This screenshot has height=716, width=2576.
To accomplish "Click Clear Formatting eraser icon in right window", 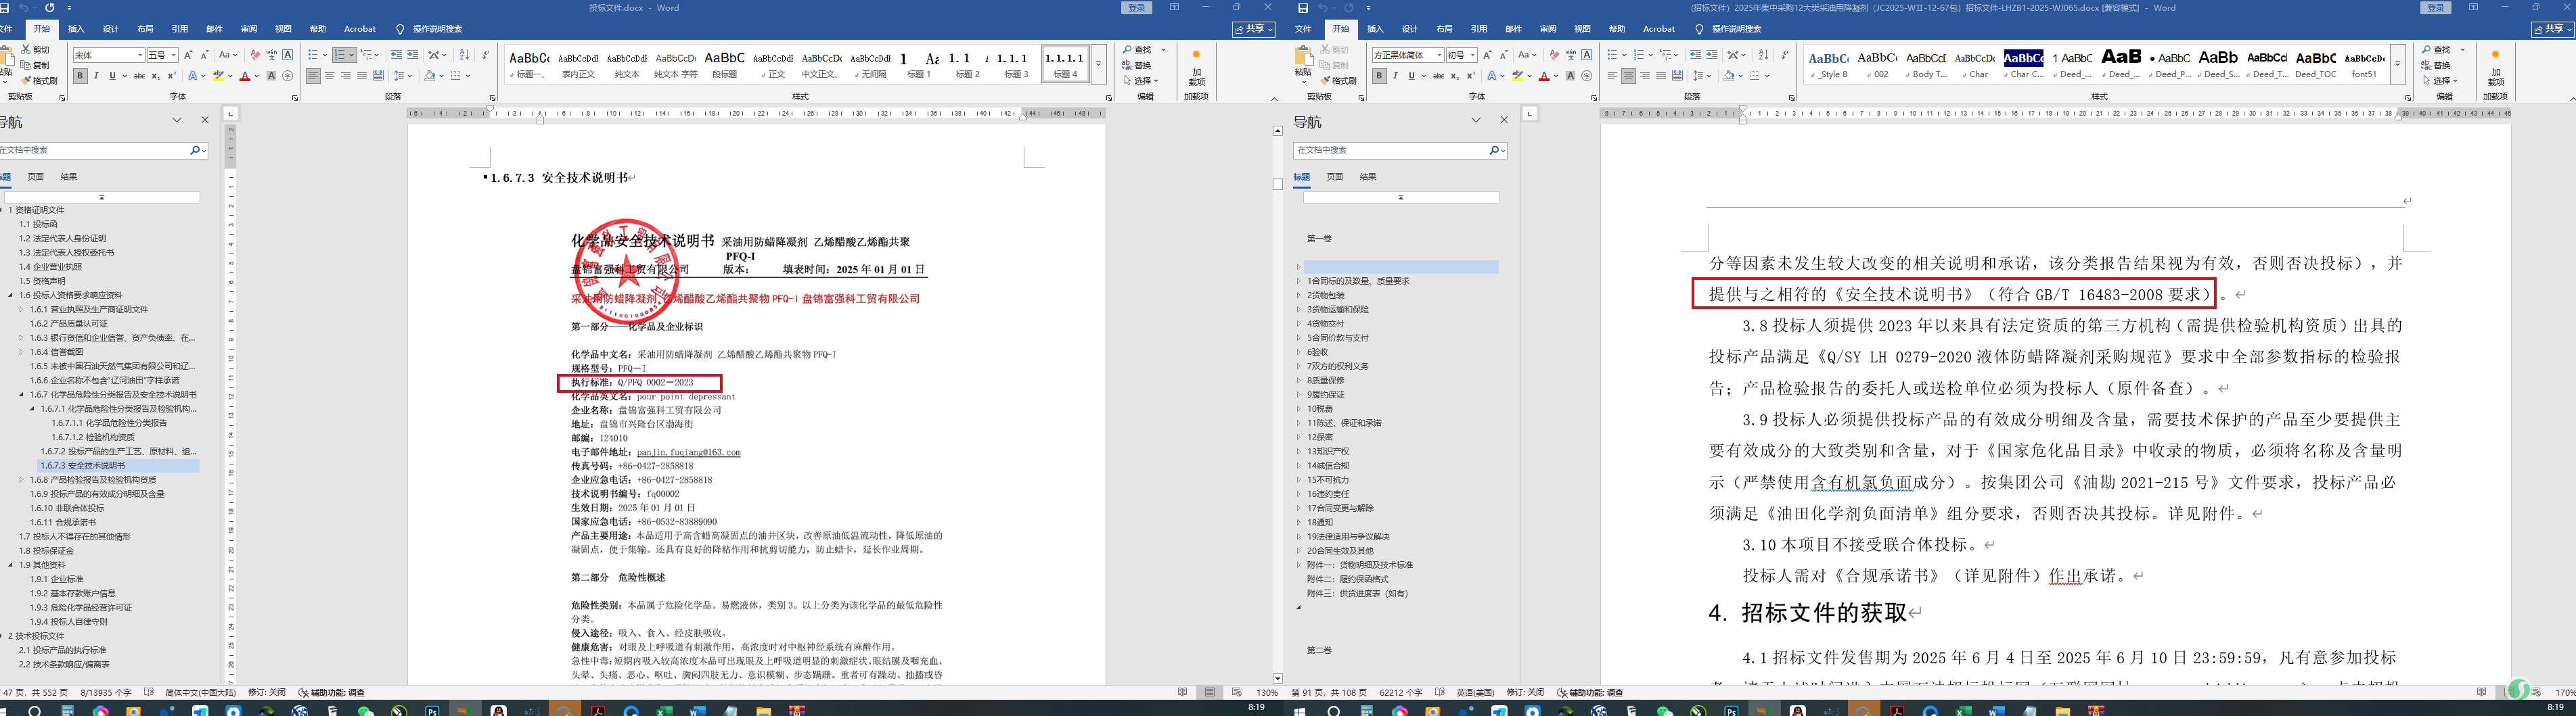I will click(x=1554, y=55).
